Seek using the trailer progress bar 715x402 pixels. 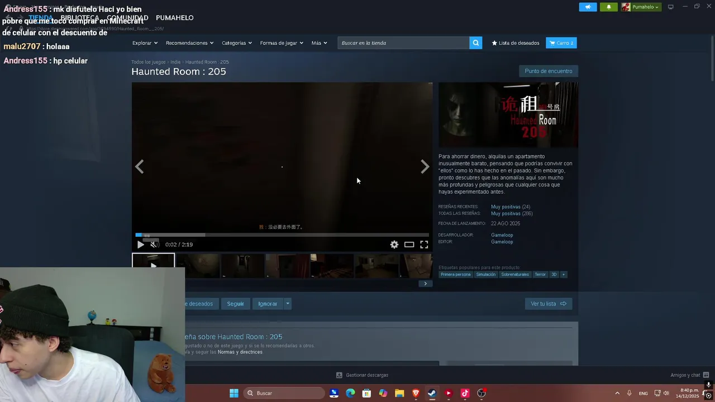282,235
